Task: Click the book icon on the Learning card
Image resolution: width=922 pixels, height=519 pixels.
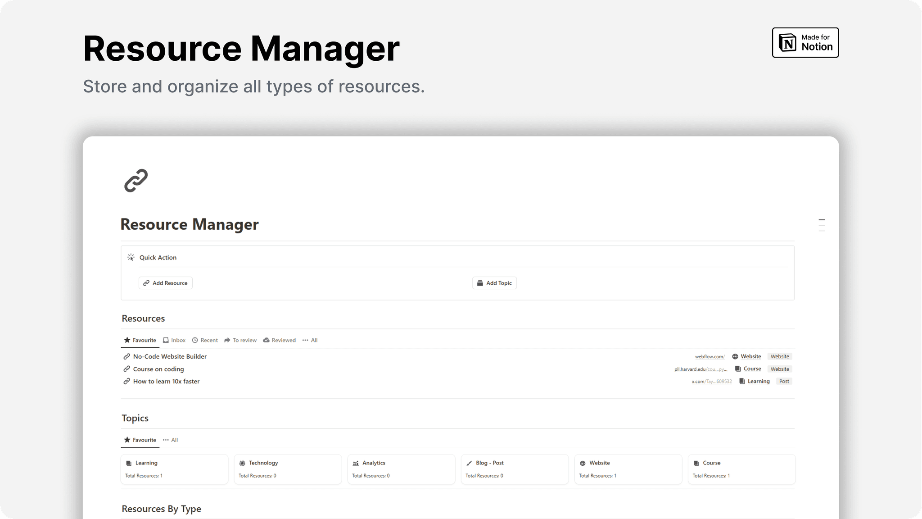Action: point(129,463)
